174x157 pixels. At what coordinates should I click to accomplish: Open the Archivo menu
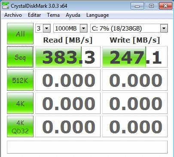(13, 15)
